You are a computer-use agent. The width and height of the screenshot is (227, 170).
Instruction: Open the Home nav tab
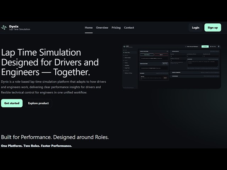click(x=89, y=28)
